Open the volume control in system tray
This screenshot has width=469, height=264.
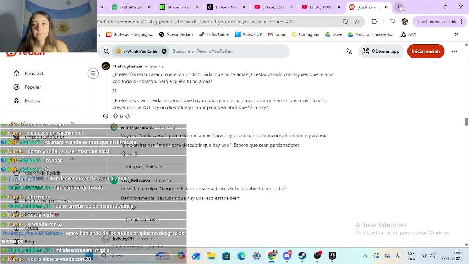point(432,256)
